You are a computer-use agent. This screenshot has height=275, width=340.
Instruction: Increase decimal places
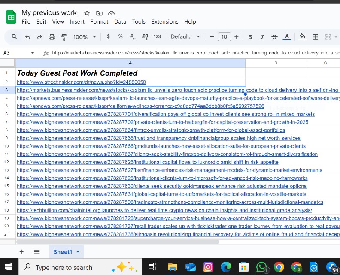145,37
